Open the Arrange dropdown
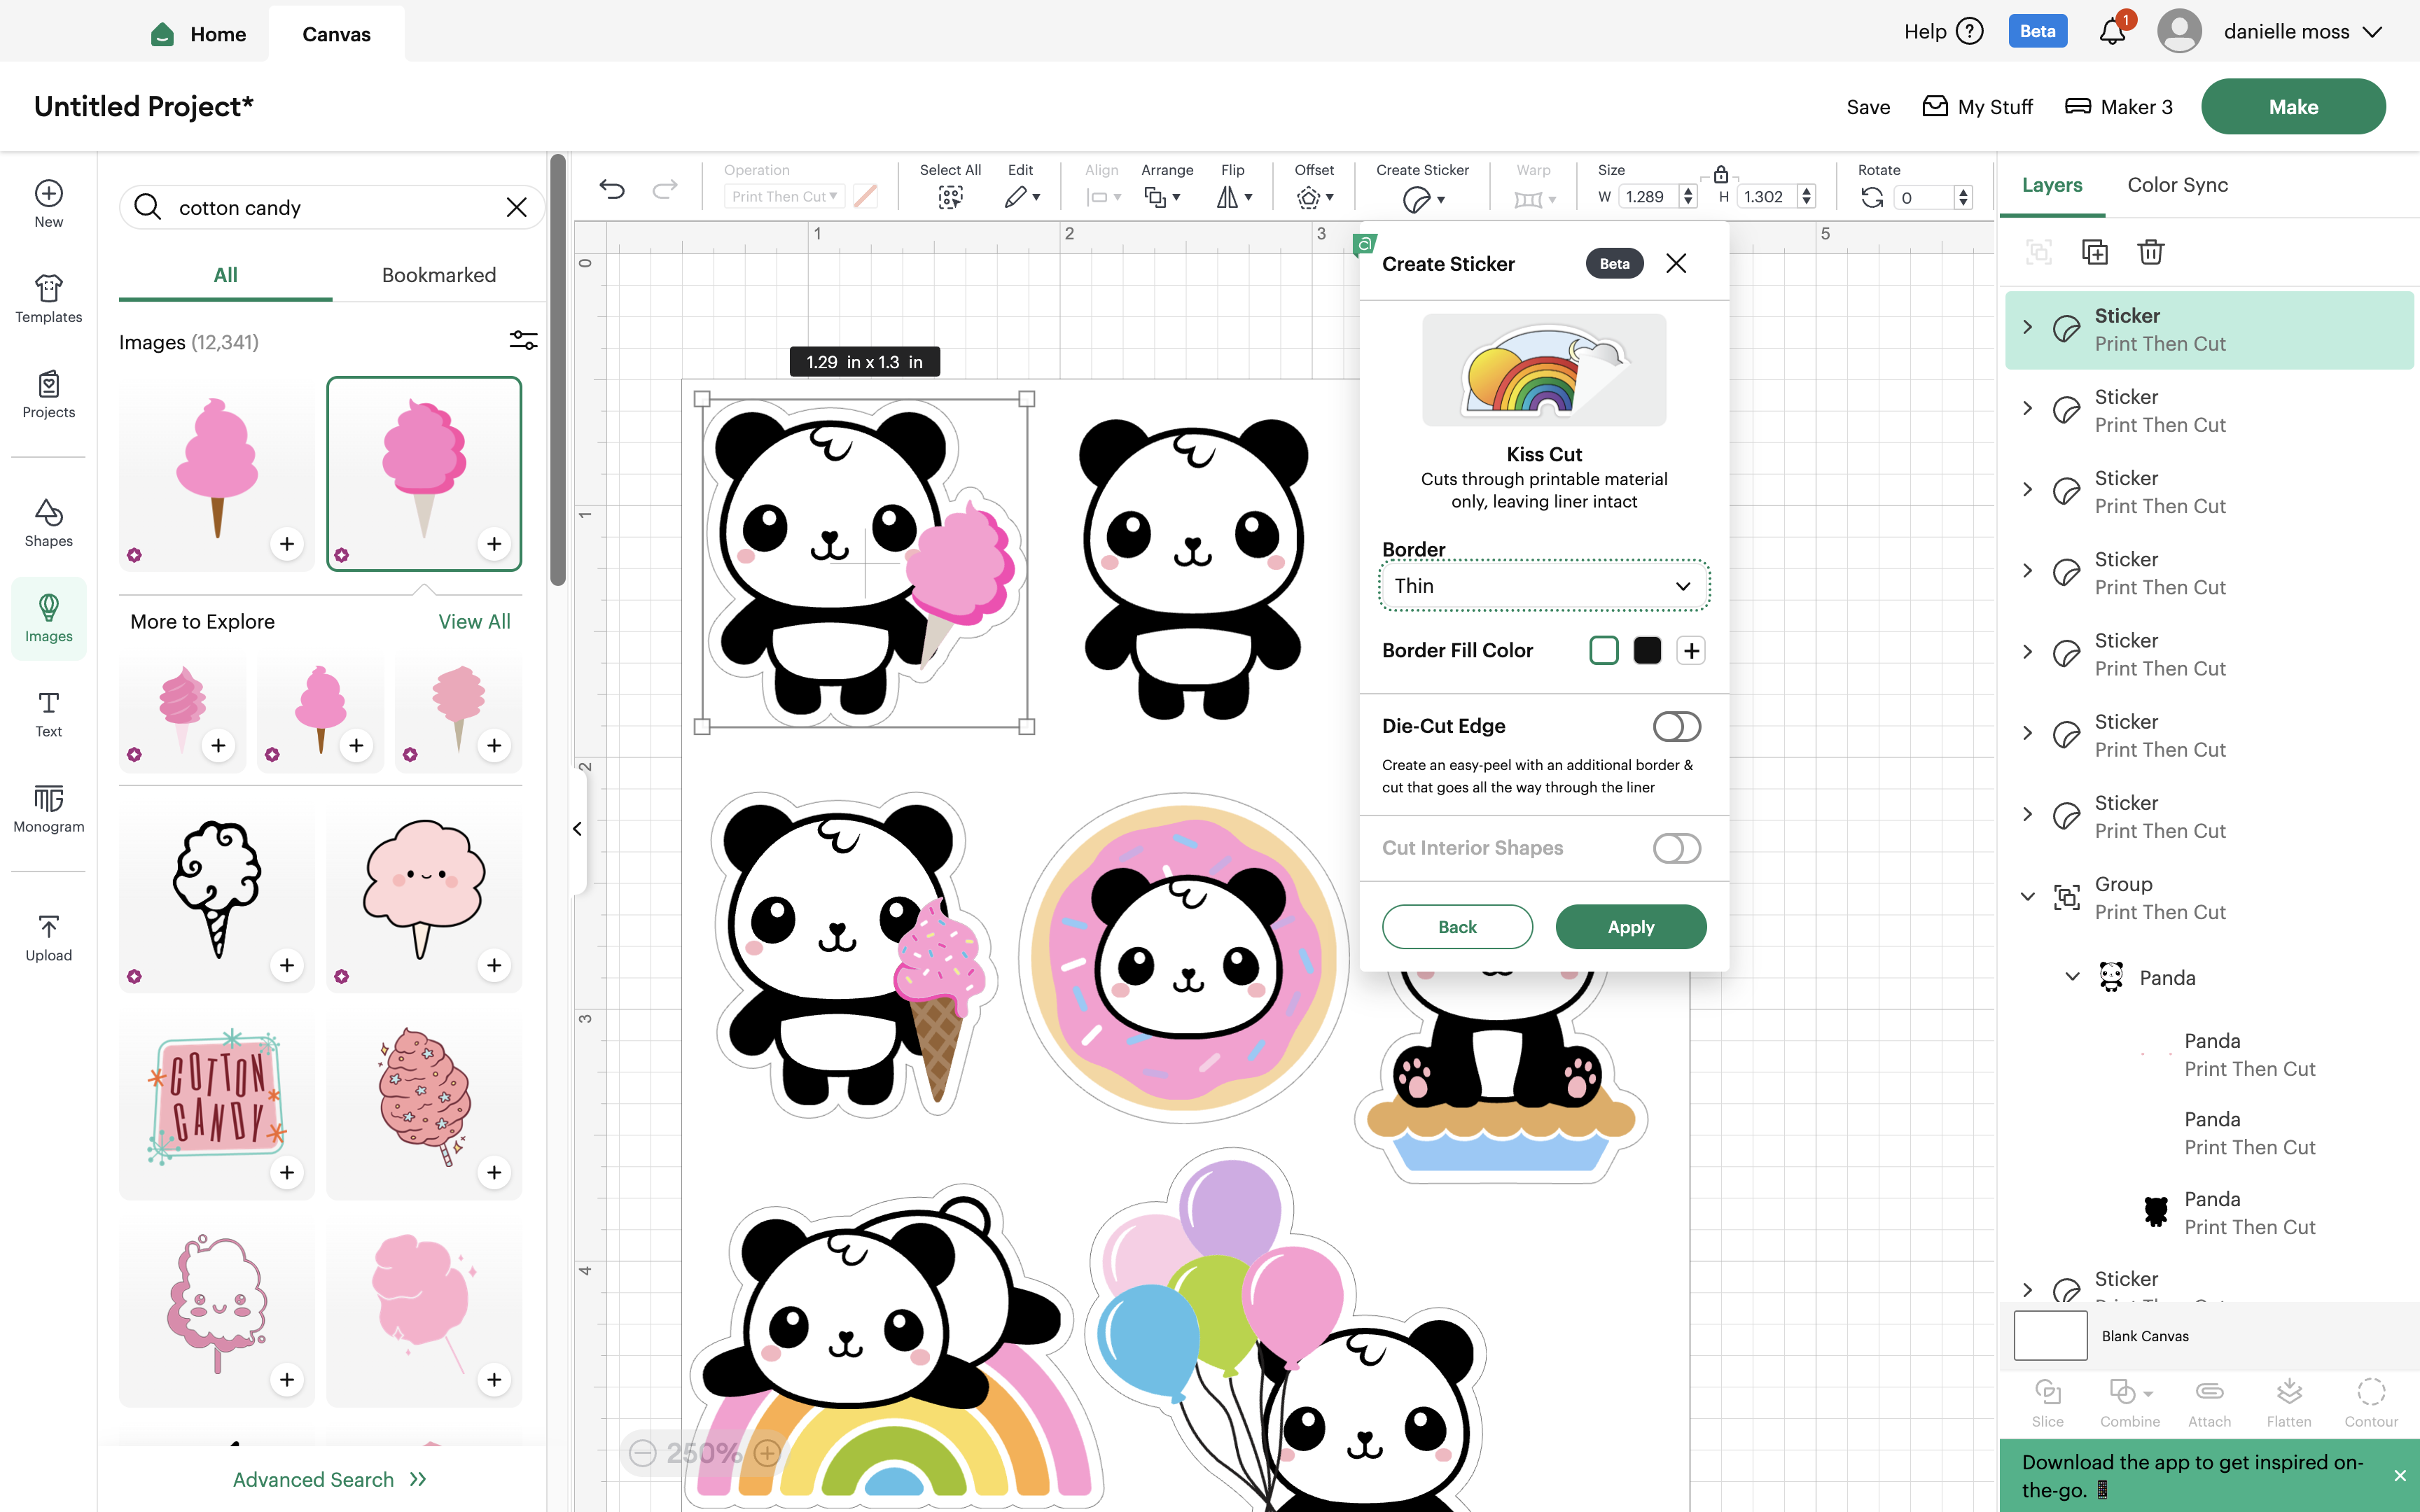 tap(1163, 197)
